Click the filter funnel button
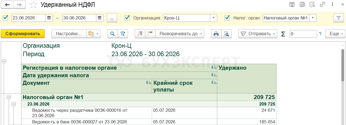Viewport: 346px width, 125px height. pos(338,18)
